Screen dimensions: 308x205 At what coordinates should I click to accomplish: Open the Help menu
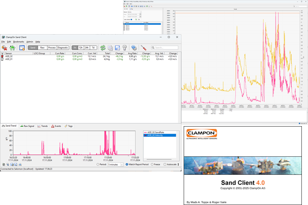[x=38, y=42]
